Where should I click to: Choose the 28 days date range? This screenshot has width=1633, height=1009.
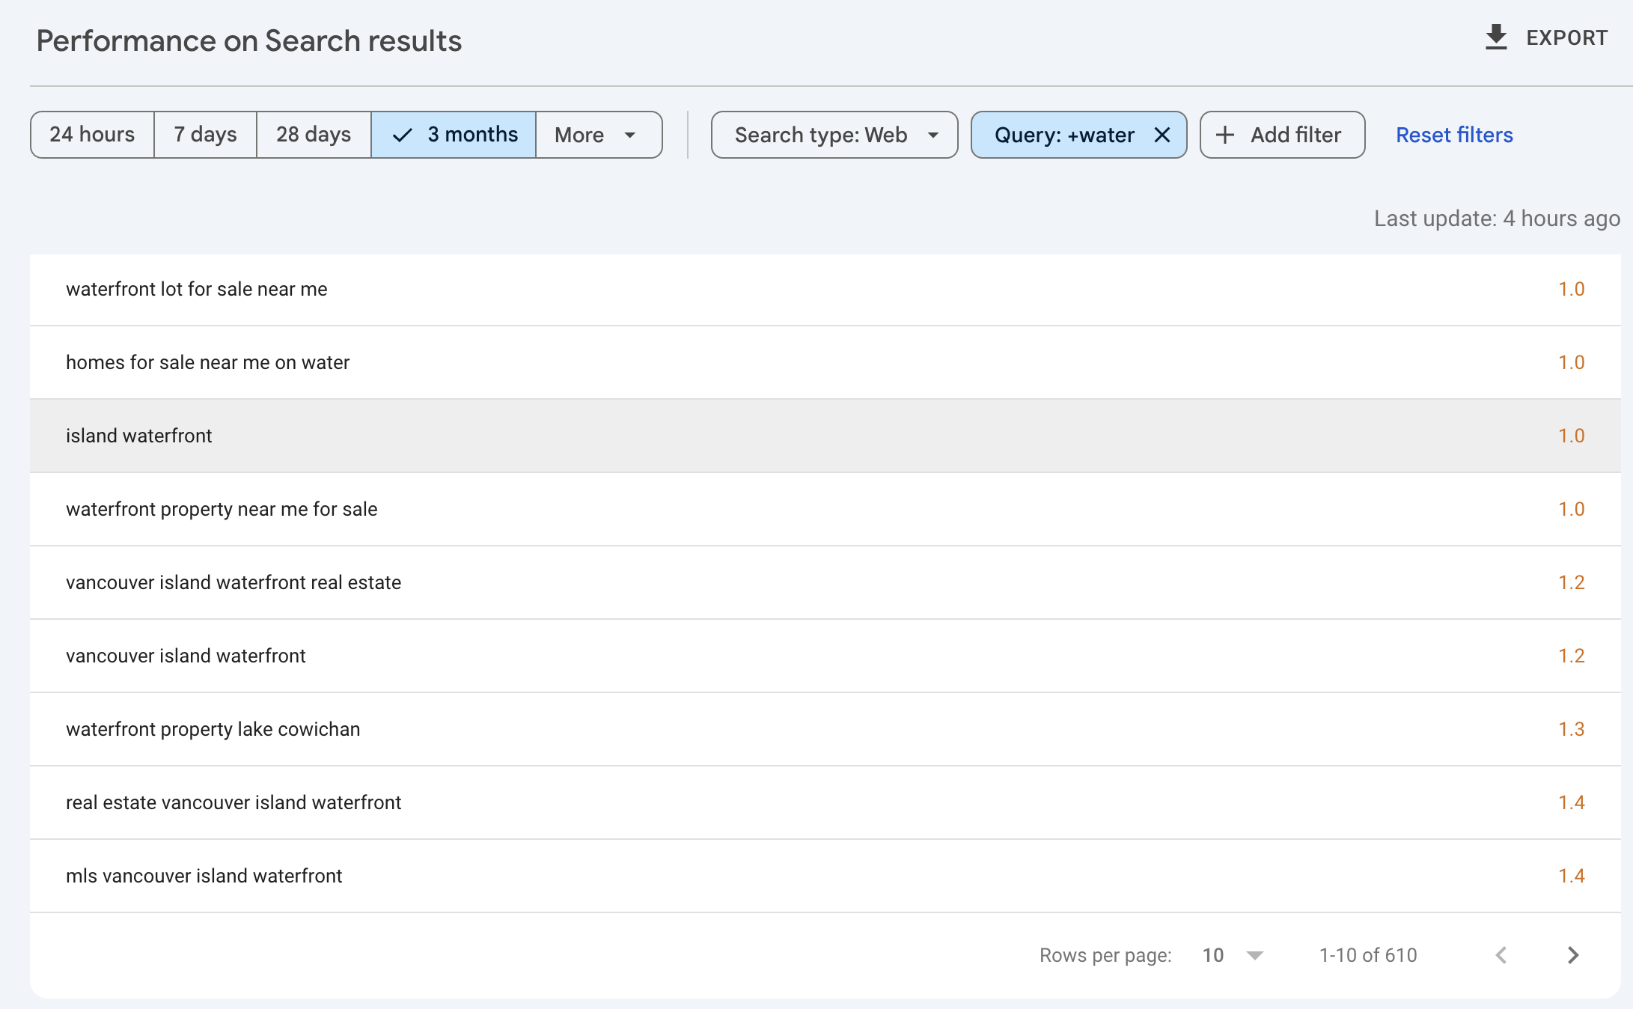click(x=314, y=135)
